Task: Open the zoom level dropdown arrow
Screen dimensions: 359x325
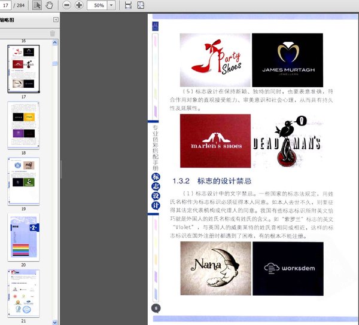Action: click(x=111, y=5)
